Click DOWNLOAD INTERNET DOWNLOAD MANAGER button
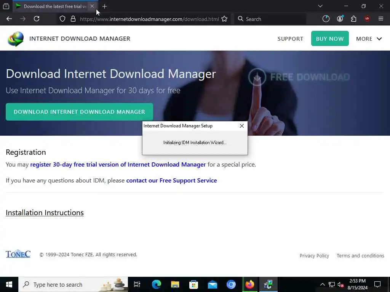Viewport: 390px width, 292px height. tap(79, 112)
